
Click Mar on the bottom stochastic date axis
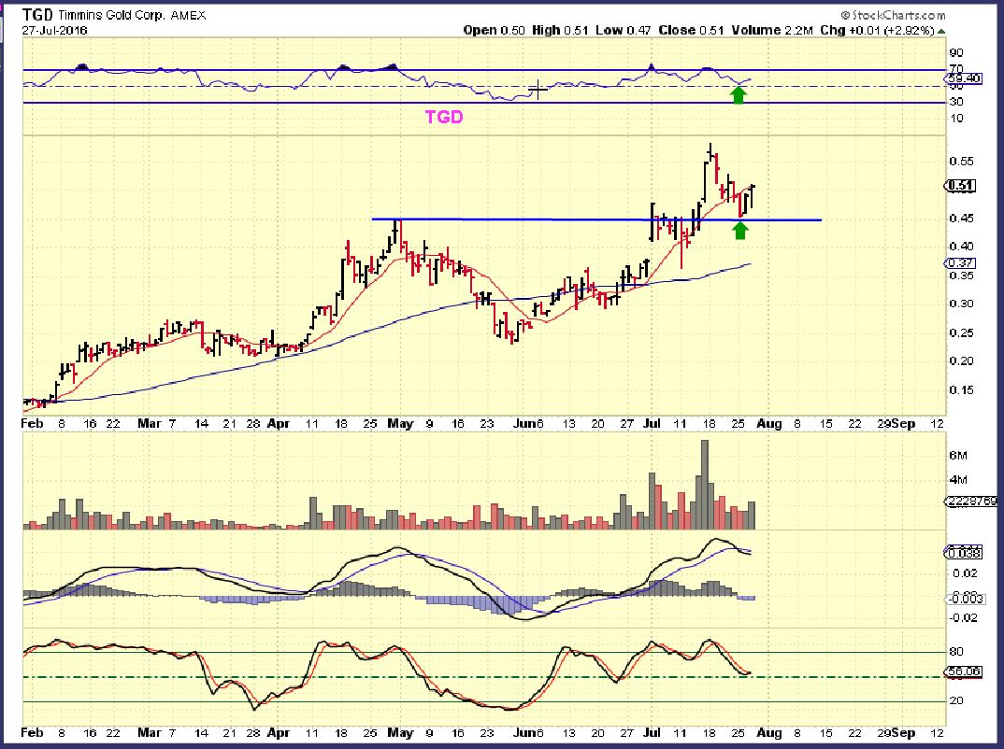[x=150, y=732]
